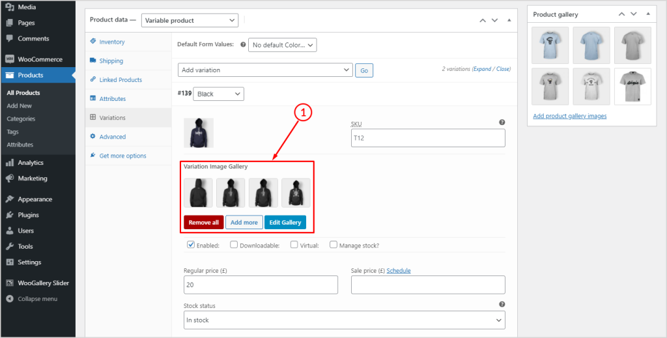This screenshot has height=338, width=667.
Task: Click the Expand variations link
Action: pyautogui.click(x=482, y=69)
